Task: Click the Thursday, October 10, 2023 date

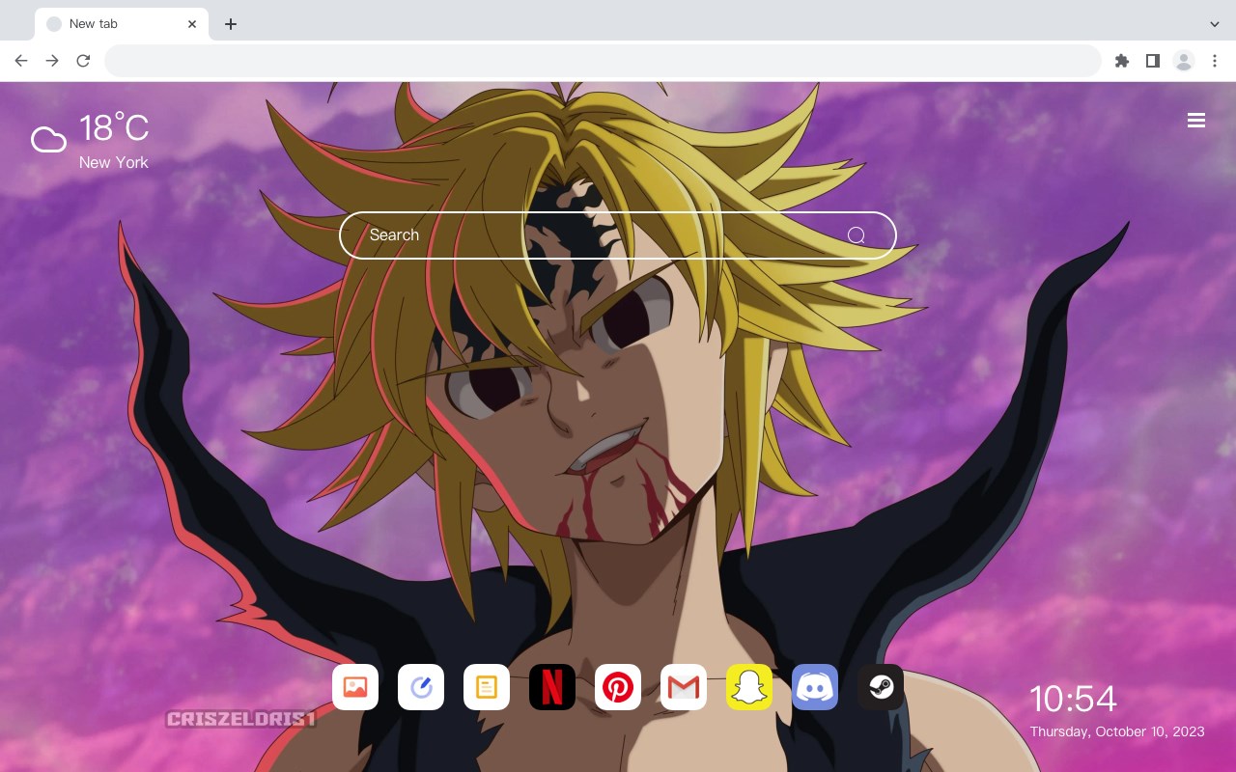Action: pos(1117,731)
